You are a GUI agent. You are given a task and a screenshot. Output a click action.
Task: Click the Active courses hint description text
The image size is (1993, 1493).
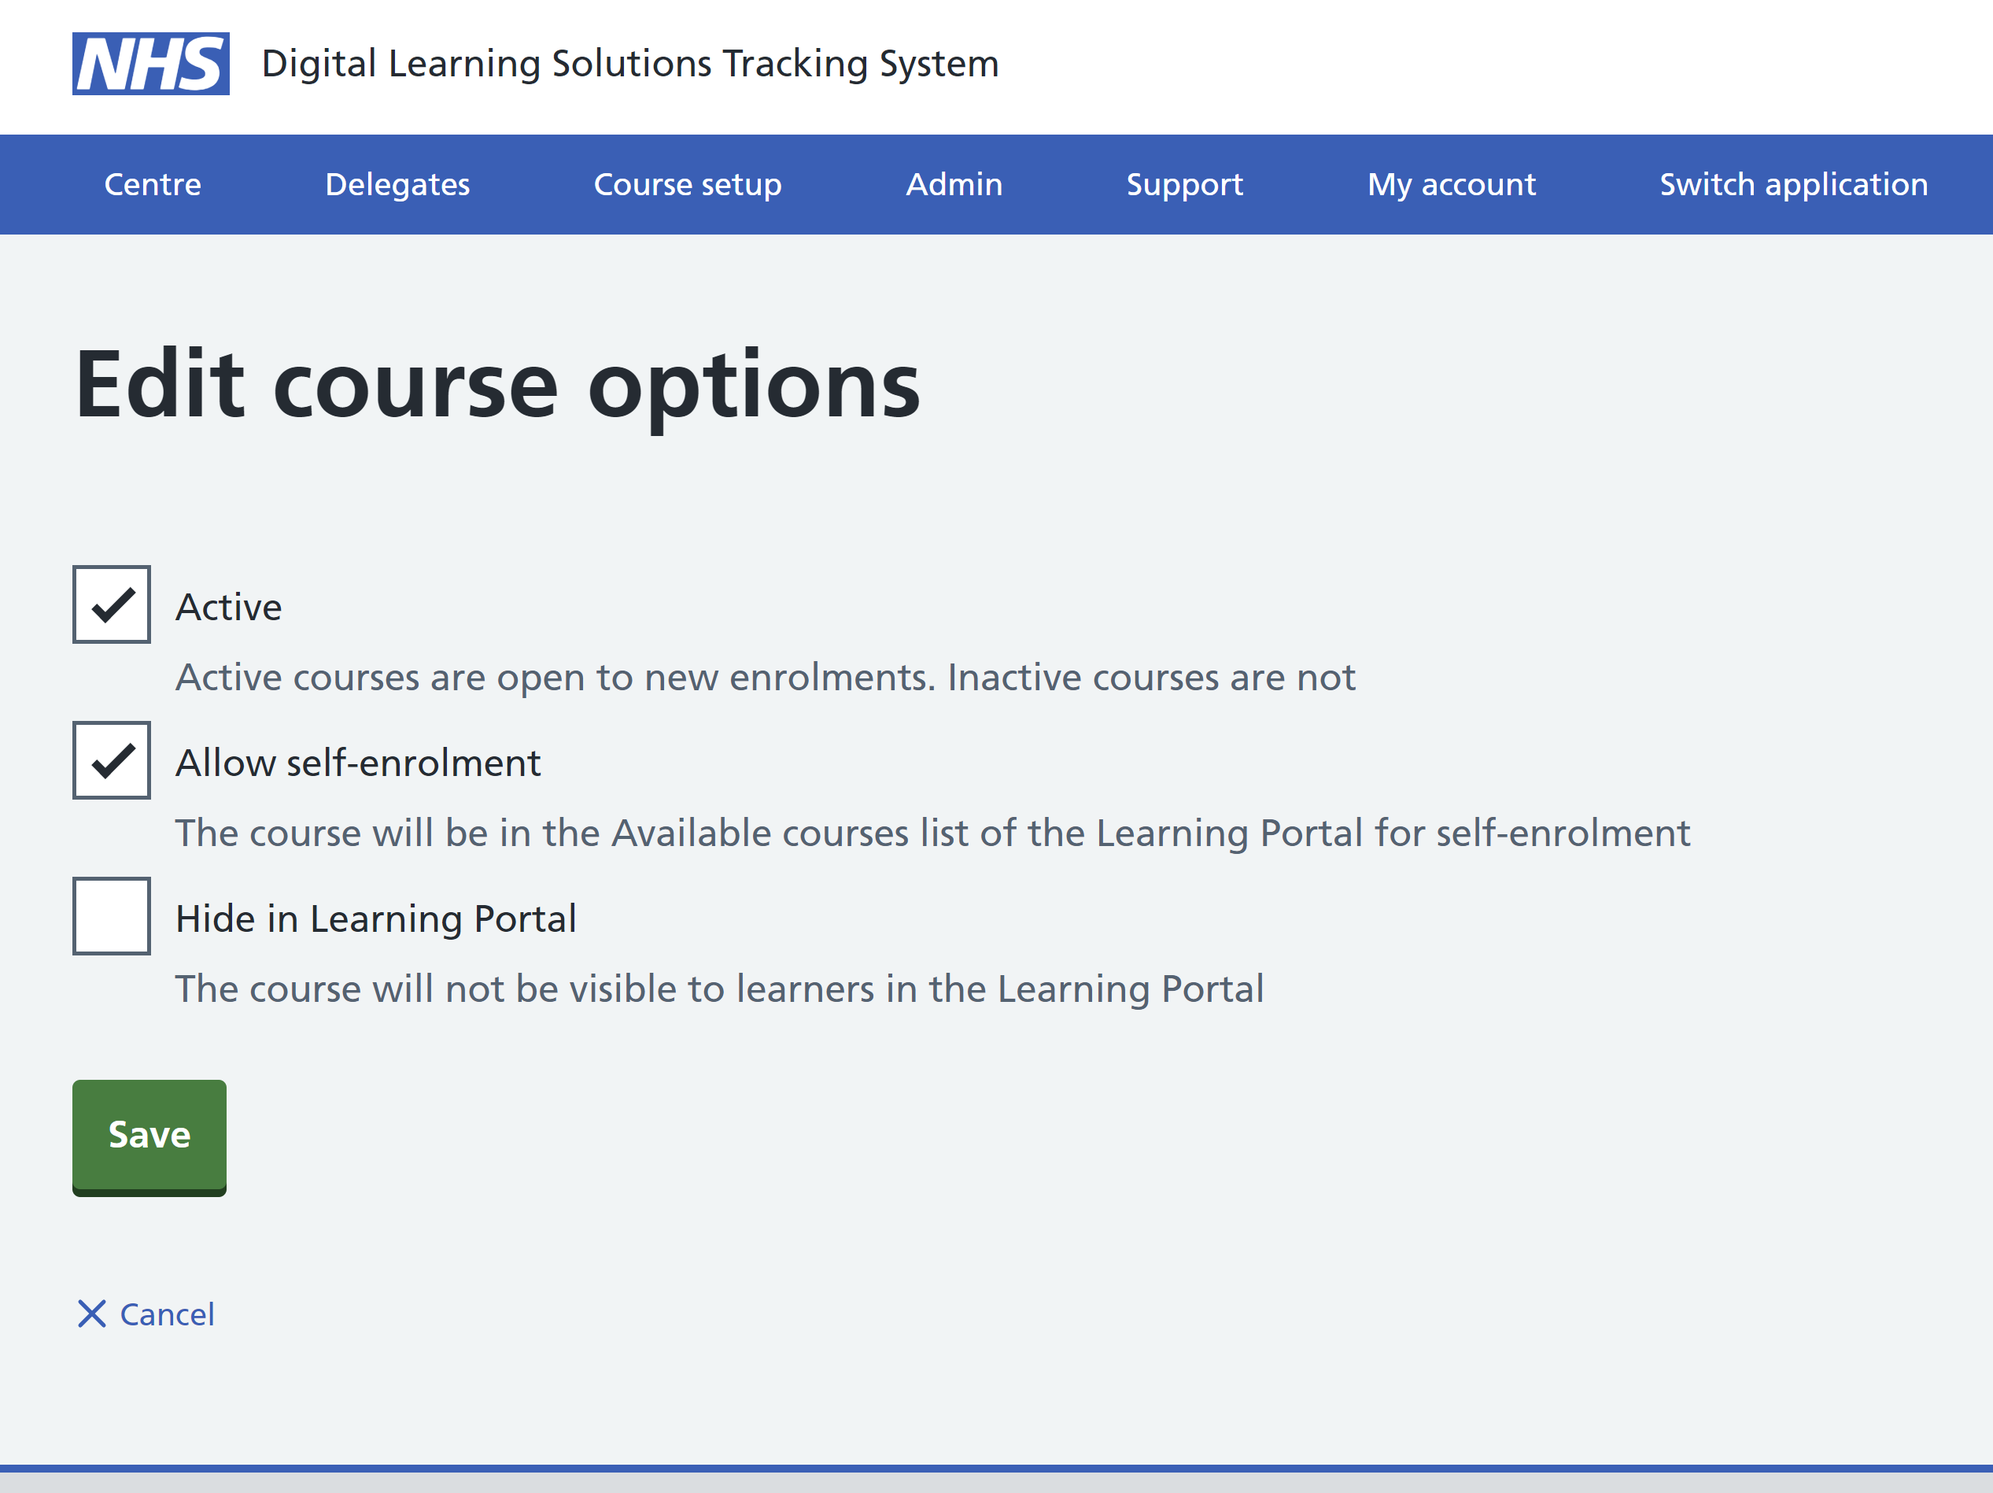[x=765, y=678]
